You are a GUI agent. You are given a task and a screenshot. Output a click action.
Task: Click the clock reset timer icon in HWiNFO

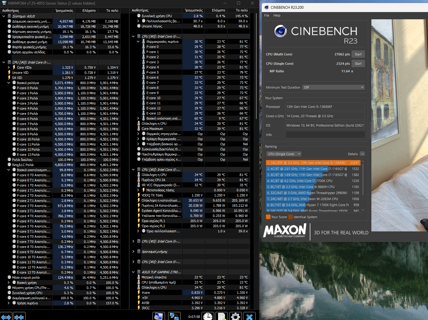(x=208, y=316)
